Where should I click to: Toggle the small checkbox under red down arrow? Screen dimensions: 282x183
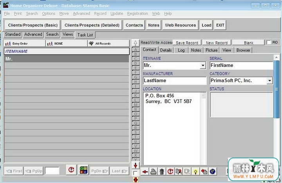click(x=135, y=173)
